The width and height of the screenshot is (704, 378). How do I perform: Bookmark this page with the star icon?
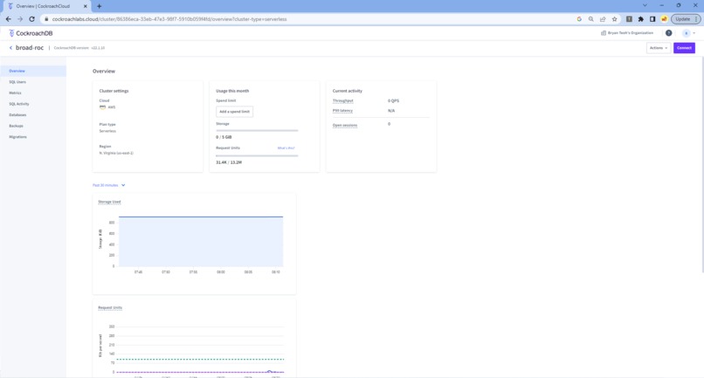[614, 19]
